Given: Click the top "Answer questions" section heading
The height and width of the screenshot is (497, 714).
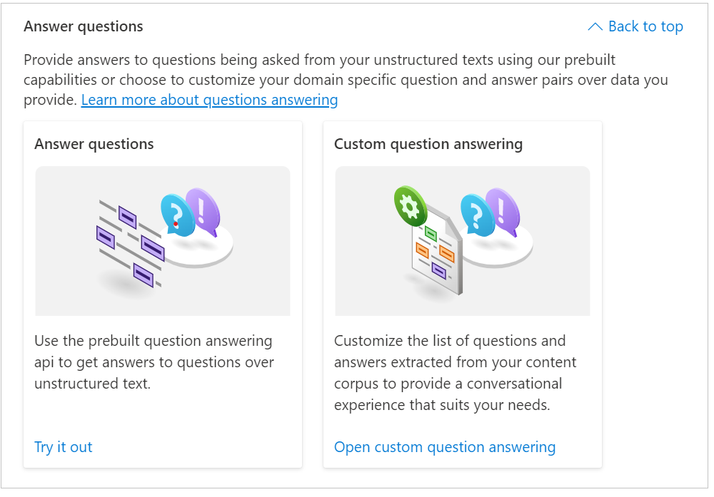Looking at the screenshot, I should (84, 27).
